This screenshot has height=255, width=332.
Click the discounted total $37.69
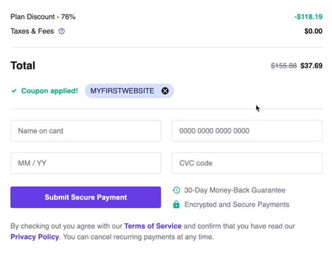312,66
